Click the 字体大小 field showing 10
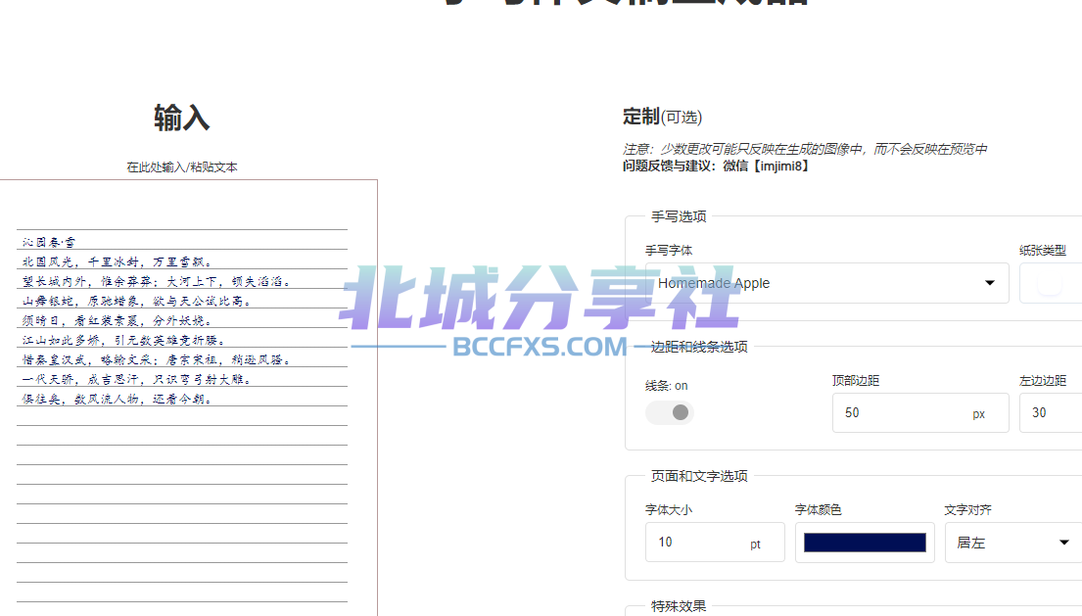Viewport: 1082px width, 616px height. [x=715, y=543]
